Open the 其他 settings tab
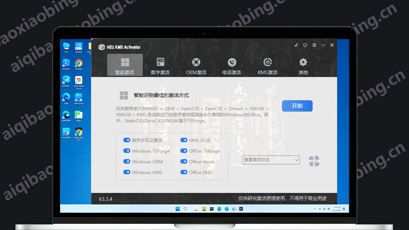 [303, 65]
